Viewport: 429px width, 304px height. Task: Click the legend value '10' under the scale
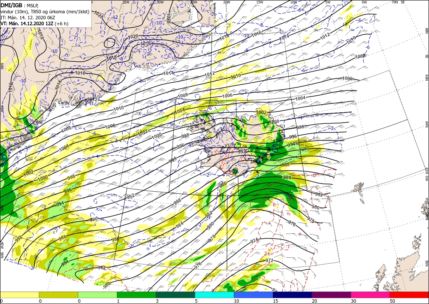tap(236, 301)
